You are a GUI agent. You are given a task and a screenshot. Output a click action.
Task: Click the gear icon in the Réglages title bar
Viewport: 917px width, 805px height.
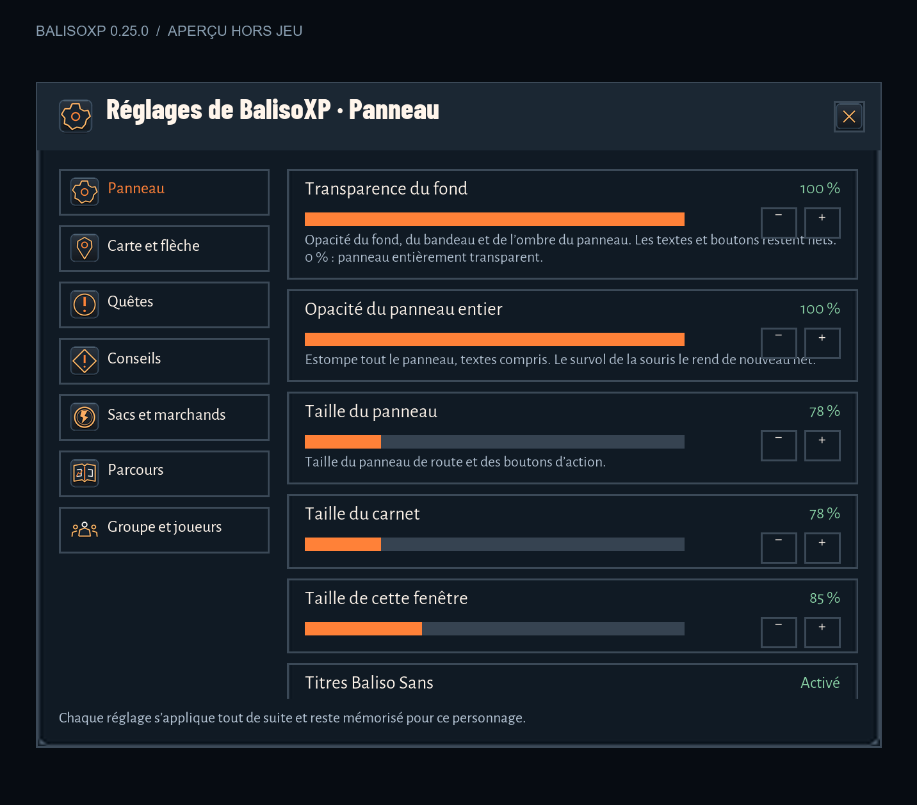(76, 116)
